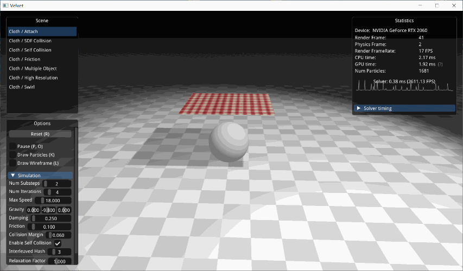The height and width of the screenshot is (271, 463).
Task: Select the Cloth / Attach scene
Action: (42, 31)
